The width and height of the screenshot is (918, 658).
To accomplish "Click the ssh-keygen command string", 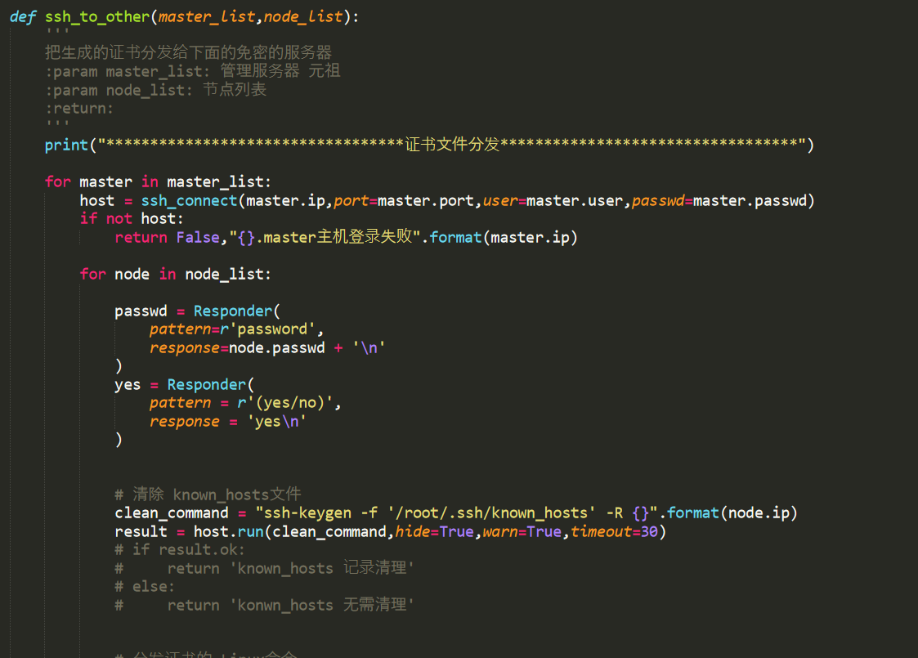I will point(457,513).
